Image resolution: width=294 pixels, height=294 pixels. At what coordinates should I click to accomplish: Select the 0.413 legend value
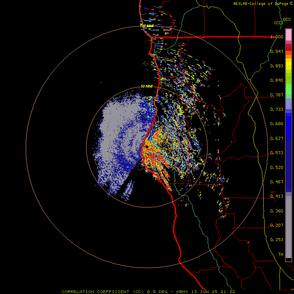coord(277,196)
